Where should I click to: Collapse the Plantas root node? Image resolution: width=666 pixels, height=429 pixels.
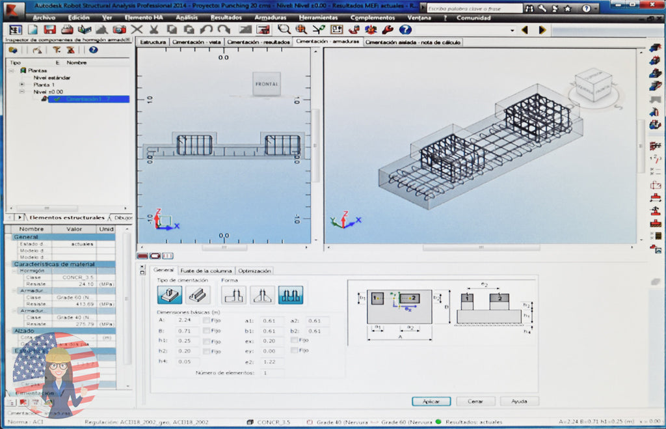[11, 70]
